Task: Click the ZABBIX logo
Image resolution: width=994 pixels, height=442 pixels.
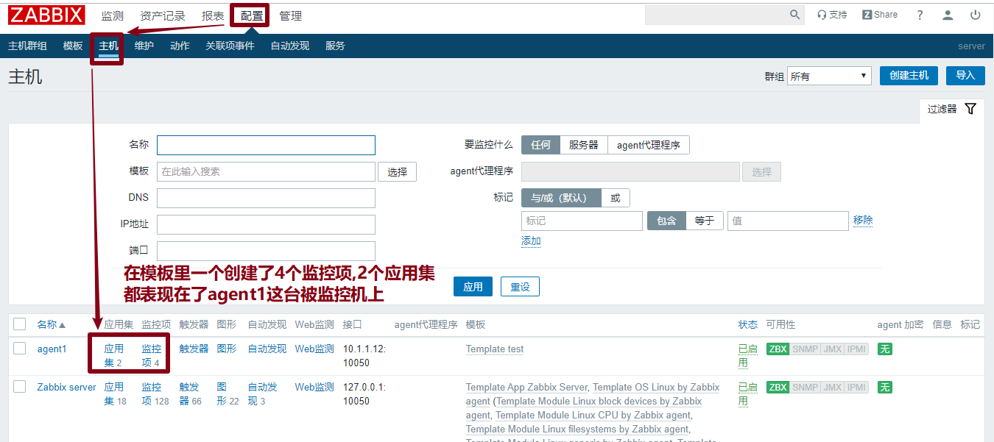Action: coord(46,15)
